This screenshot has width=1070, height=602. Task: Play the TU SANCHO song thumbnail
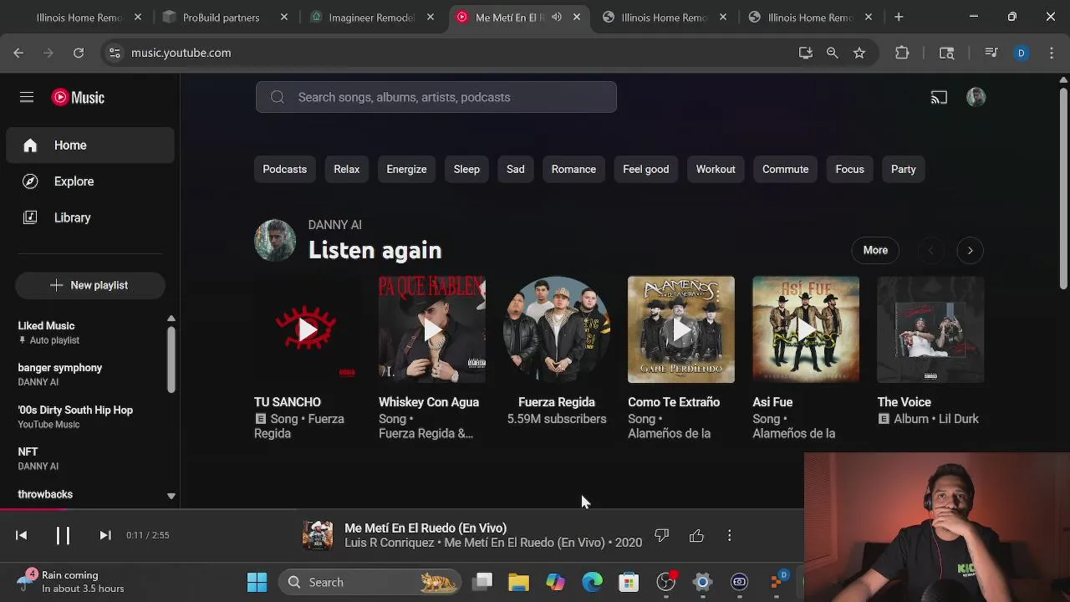coord(308,329)
